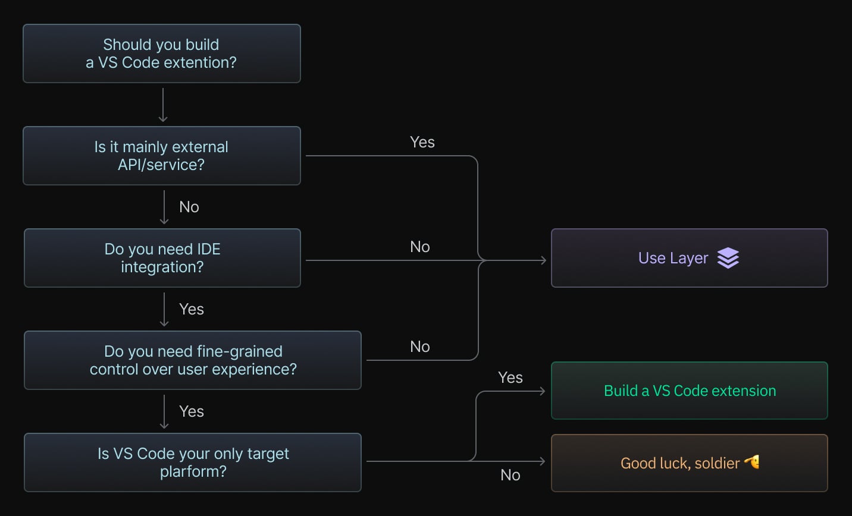The image size is (852, 516).
Task: Click the pointing hand emoji icon
Action: 752,462
